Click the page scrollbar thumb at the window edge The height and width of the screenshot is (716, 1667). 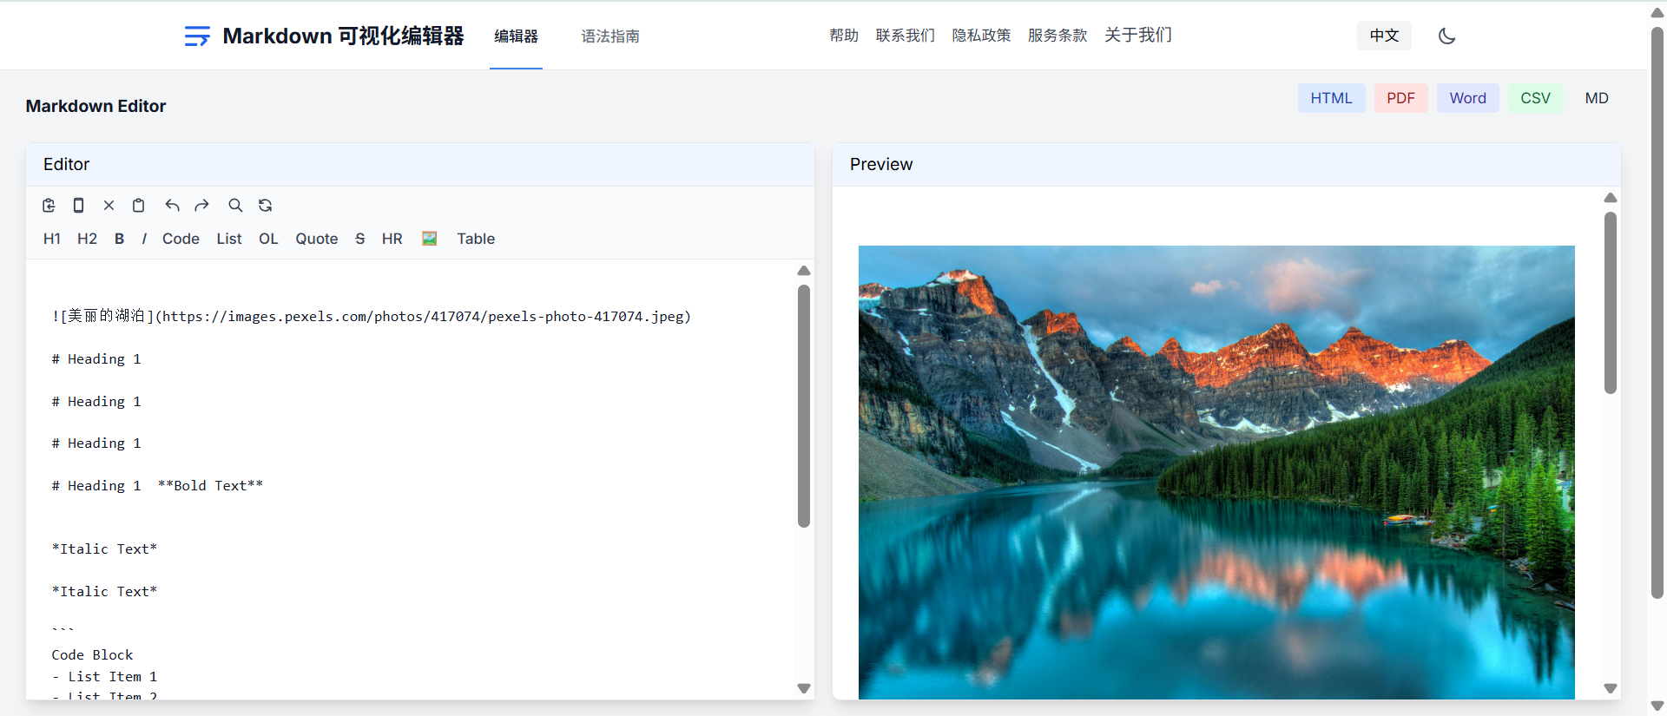1657,312
